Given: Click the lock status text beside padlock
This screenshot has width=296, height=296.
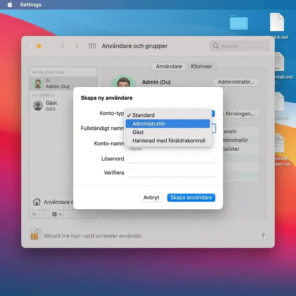Looking at the screenshot, I should click(x=93, y=236).
